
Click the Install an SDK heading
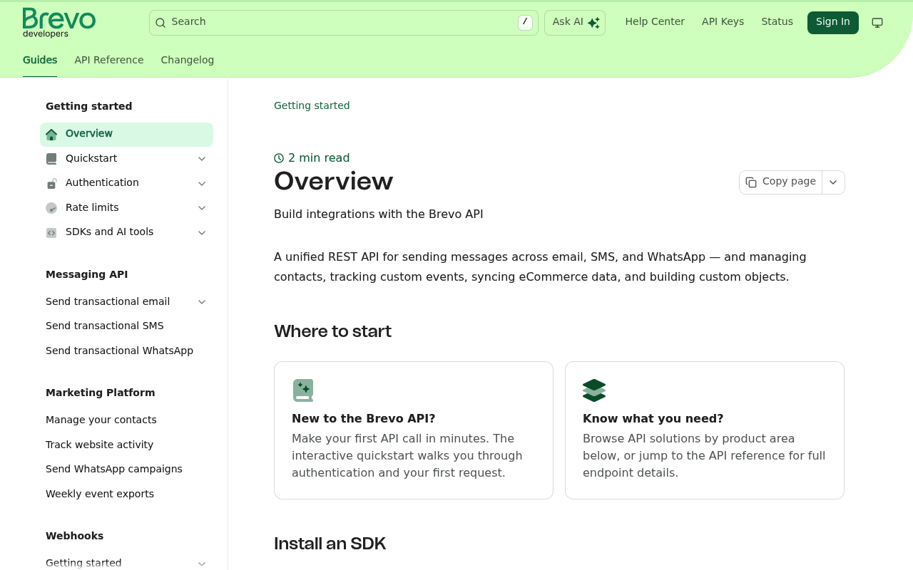point(330,544)
